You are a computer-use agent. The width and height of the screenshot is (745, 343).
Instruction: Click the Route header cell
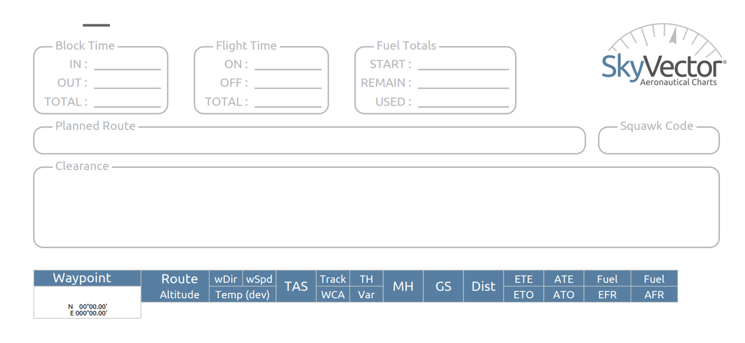[179, 279]
